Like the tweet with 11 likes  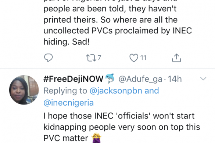(x=134, y=58)
